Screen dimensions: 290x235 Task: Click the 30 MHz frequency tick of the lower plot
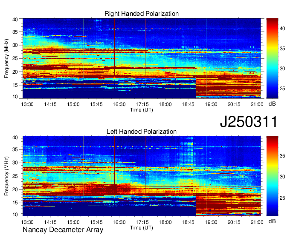[15, 163]
